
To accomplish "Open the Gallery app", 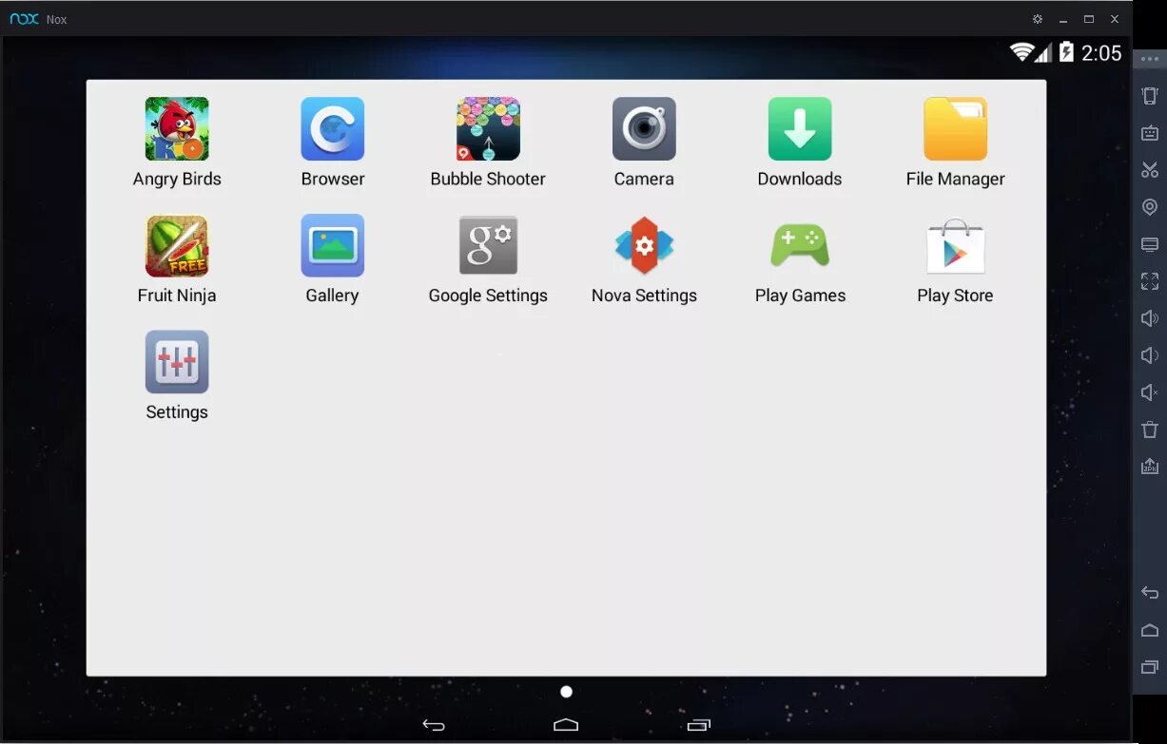I will [333, 246].
